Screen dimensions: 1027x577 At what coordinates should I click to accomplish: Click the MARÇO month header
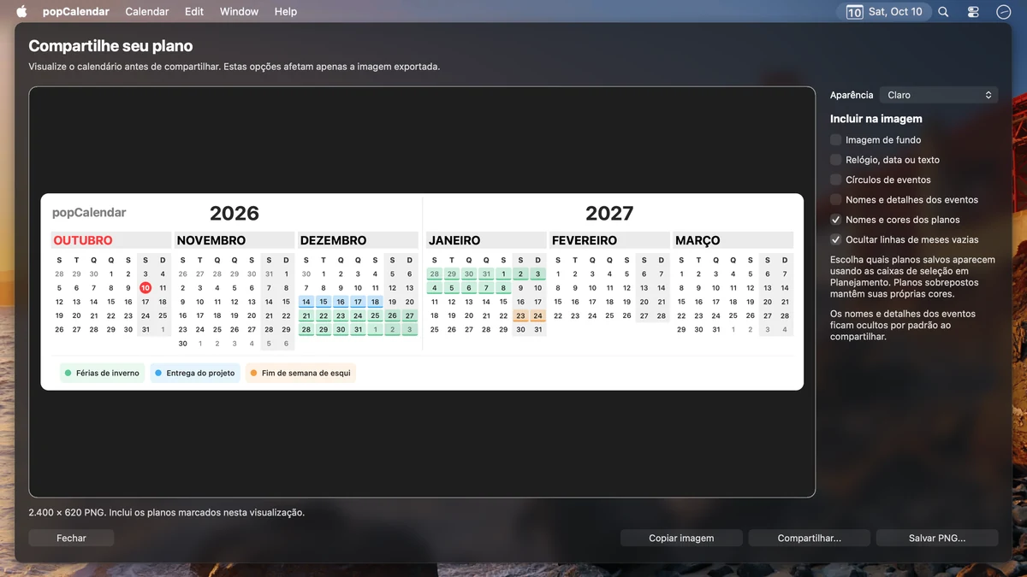698,241
